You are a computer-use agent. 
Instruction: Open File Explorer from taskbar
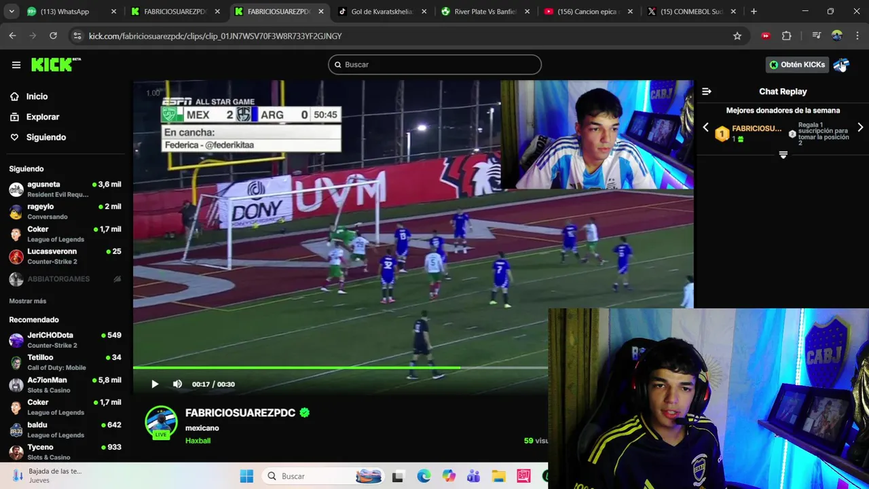pyautogui.click(x=498, y=476)
